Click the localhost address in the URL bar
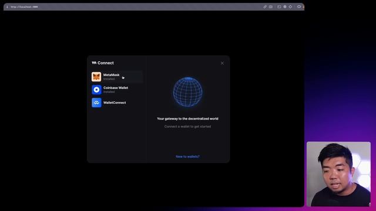This screenshot has width=376, height=211. (x=24, y=7)
